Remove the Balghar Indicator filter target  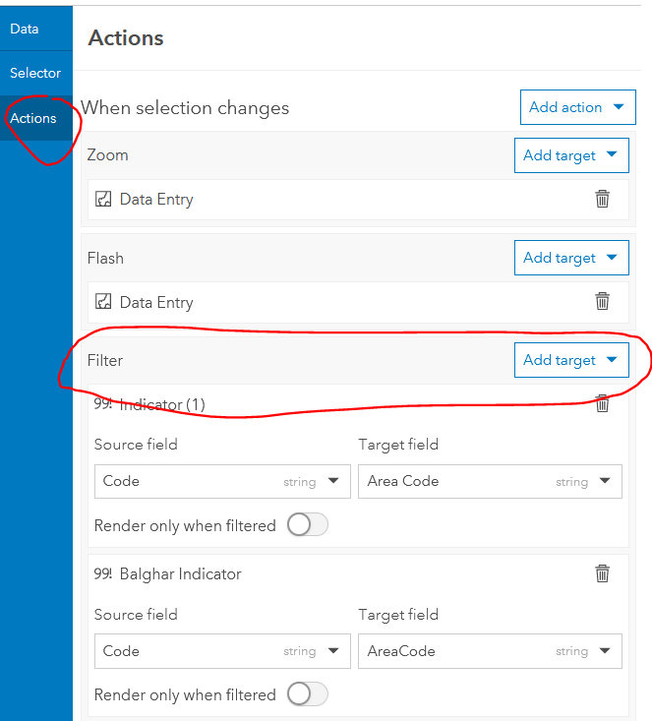tap(603, 573)
